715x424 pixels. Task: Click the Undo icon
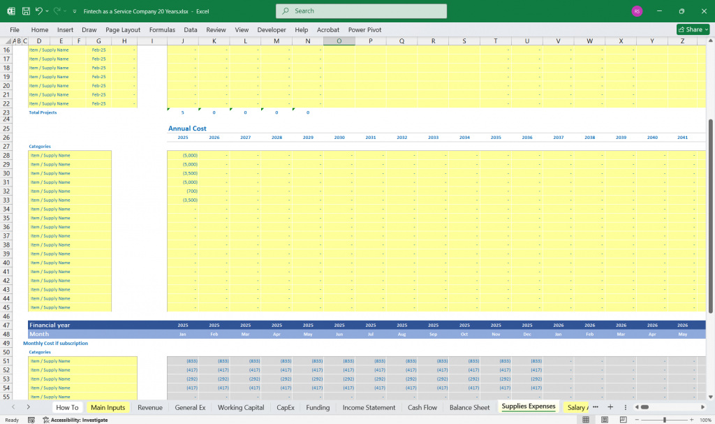(x=39, y=11)
